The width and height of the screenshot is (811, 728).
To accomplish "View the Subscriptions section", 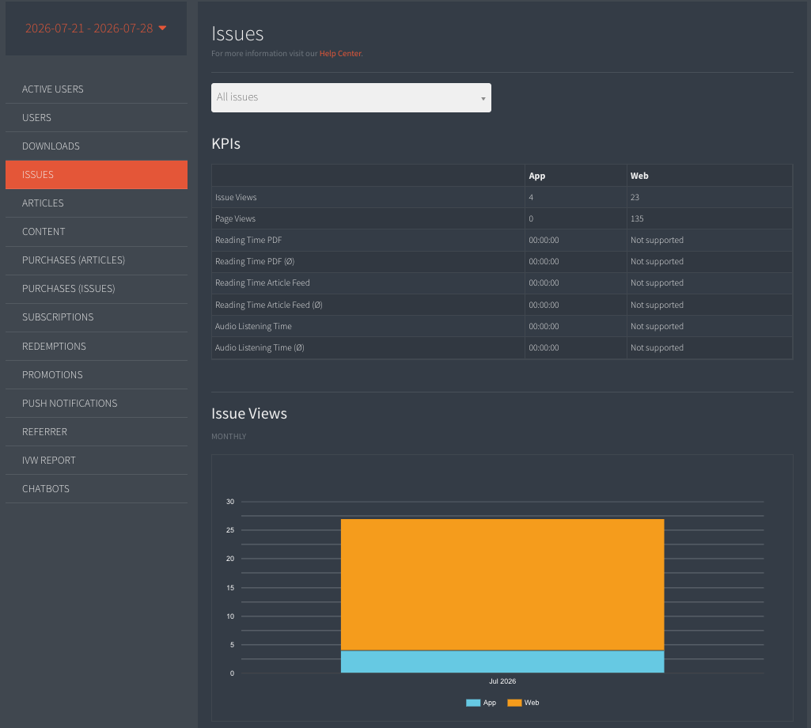I will coord(97,317).
